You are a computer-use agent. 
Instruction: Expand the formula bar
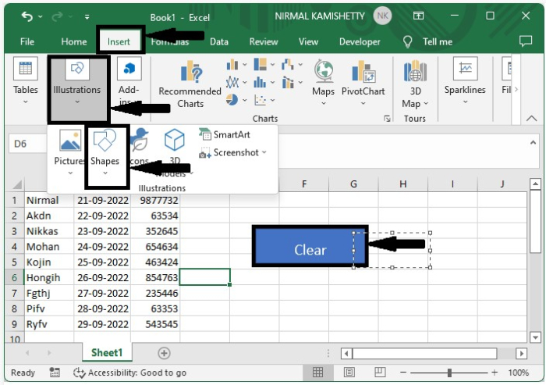pyautogui.click(x=533, y=143)
